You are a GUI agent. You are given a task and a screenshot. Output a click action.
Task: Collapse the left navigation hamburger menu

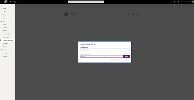point(2,5)
